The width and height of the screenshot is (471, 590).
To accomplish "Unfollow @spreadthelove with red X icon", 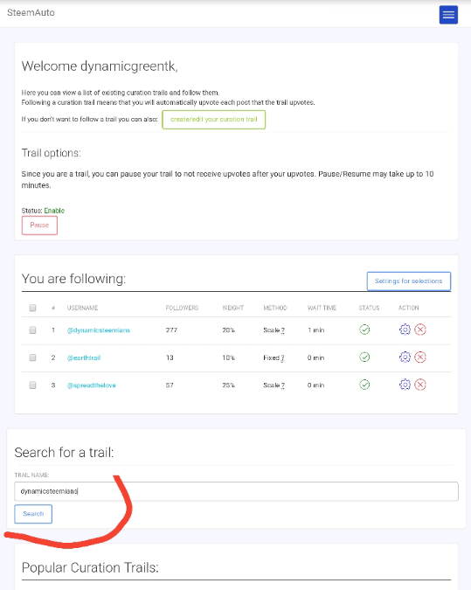I will (420, 385).
